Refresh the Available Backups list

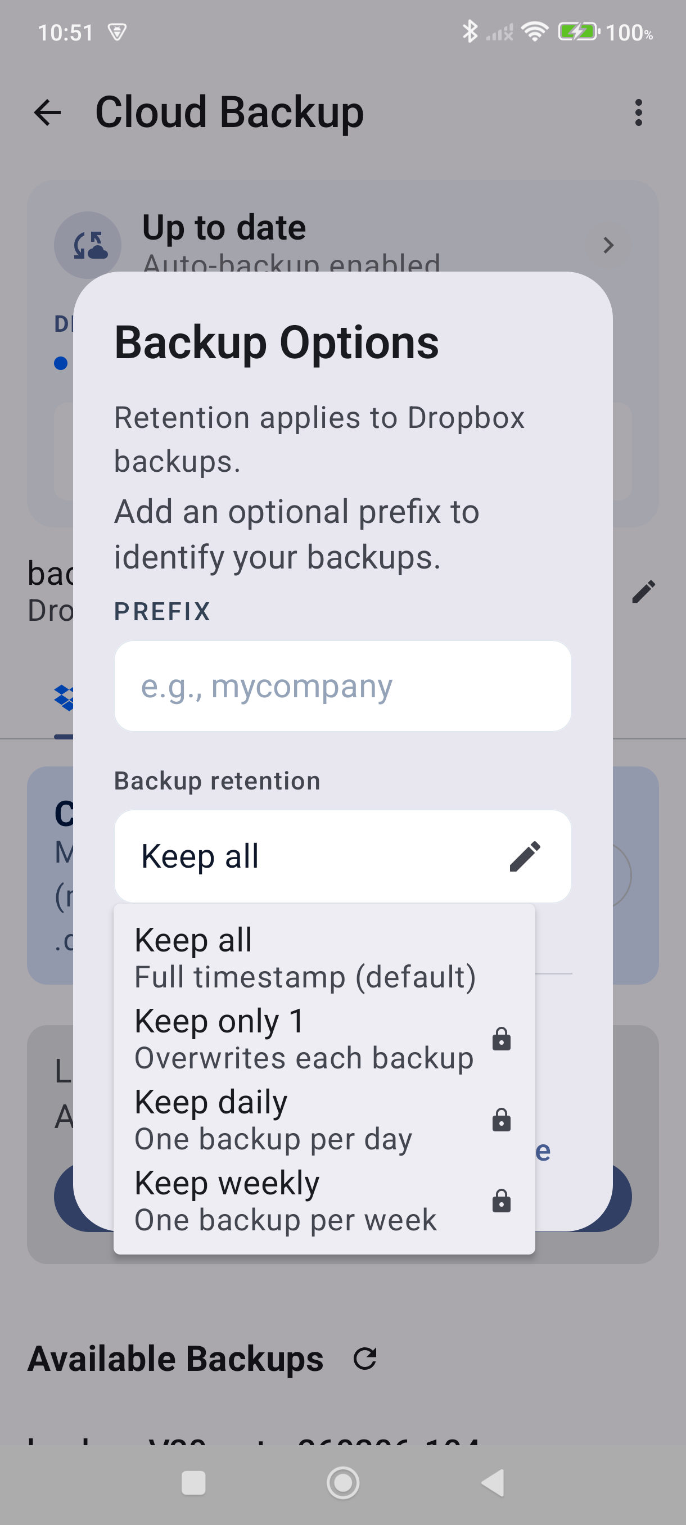pyautogui.click(x=364, y=1359)
